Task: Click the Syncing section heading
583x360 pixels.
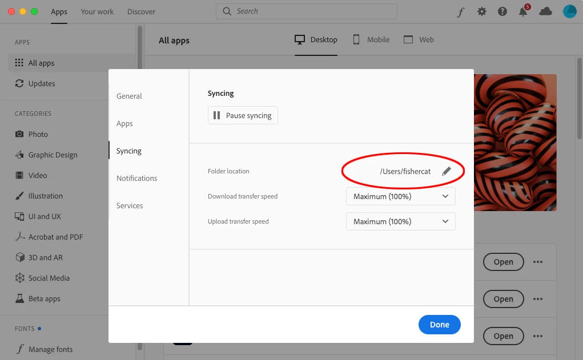Action: coord(221,93)
